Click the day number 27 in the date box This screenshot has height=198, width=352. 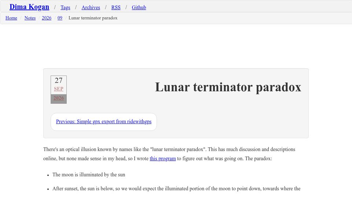point(59,80)
